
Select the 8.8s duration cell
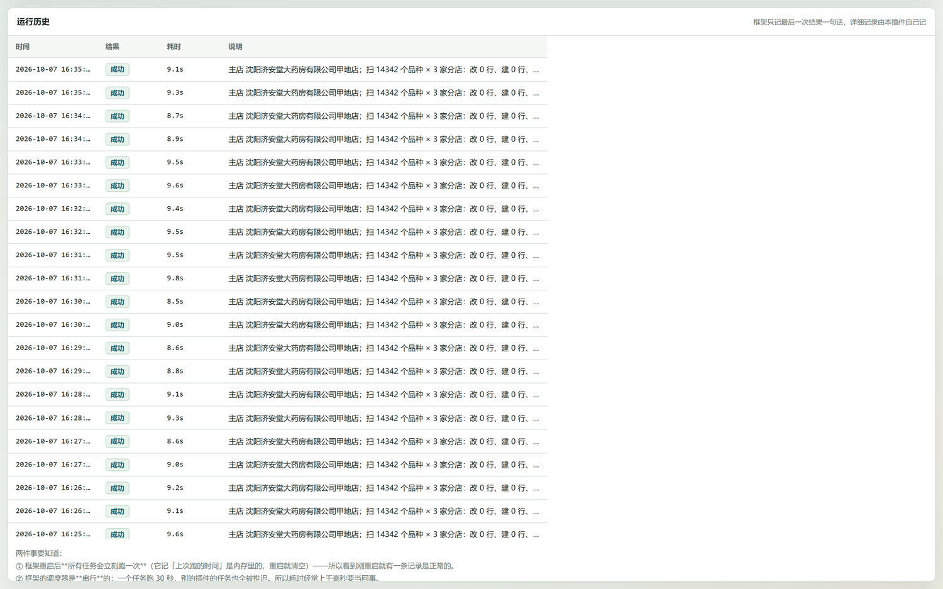point(175,371)
